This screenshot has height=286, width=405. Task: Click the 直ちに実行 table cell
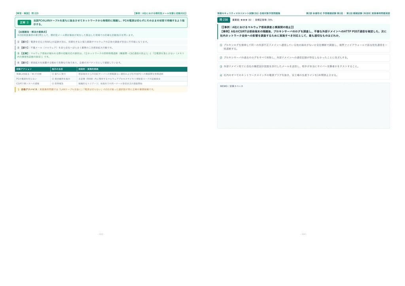[64, 74]
